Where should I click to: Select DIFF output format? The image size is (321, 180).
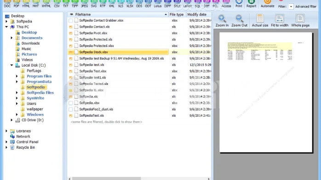tap(167, 4)
